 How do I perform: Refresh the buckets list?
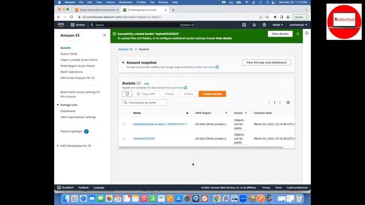(127, 94)
